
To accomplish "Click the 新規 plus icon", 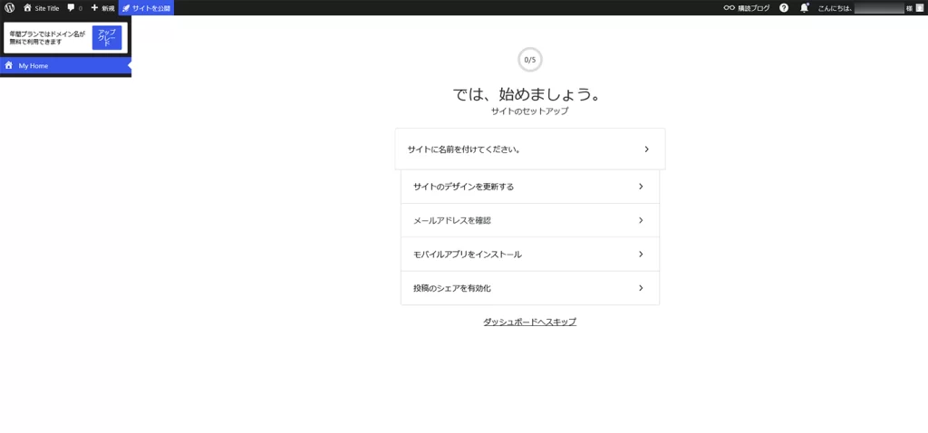I will (94, 7).
